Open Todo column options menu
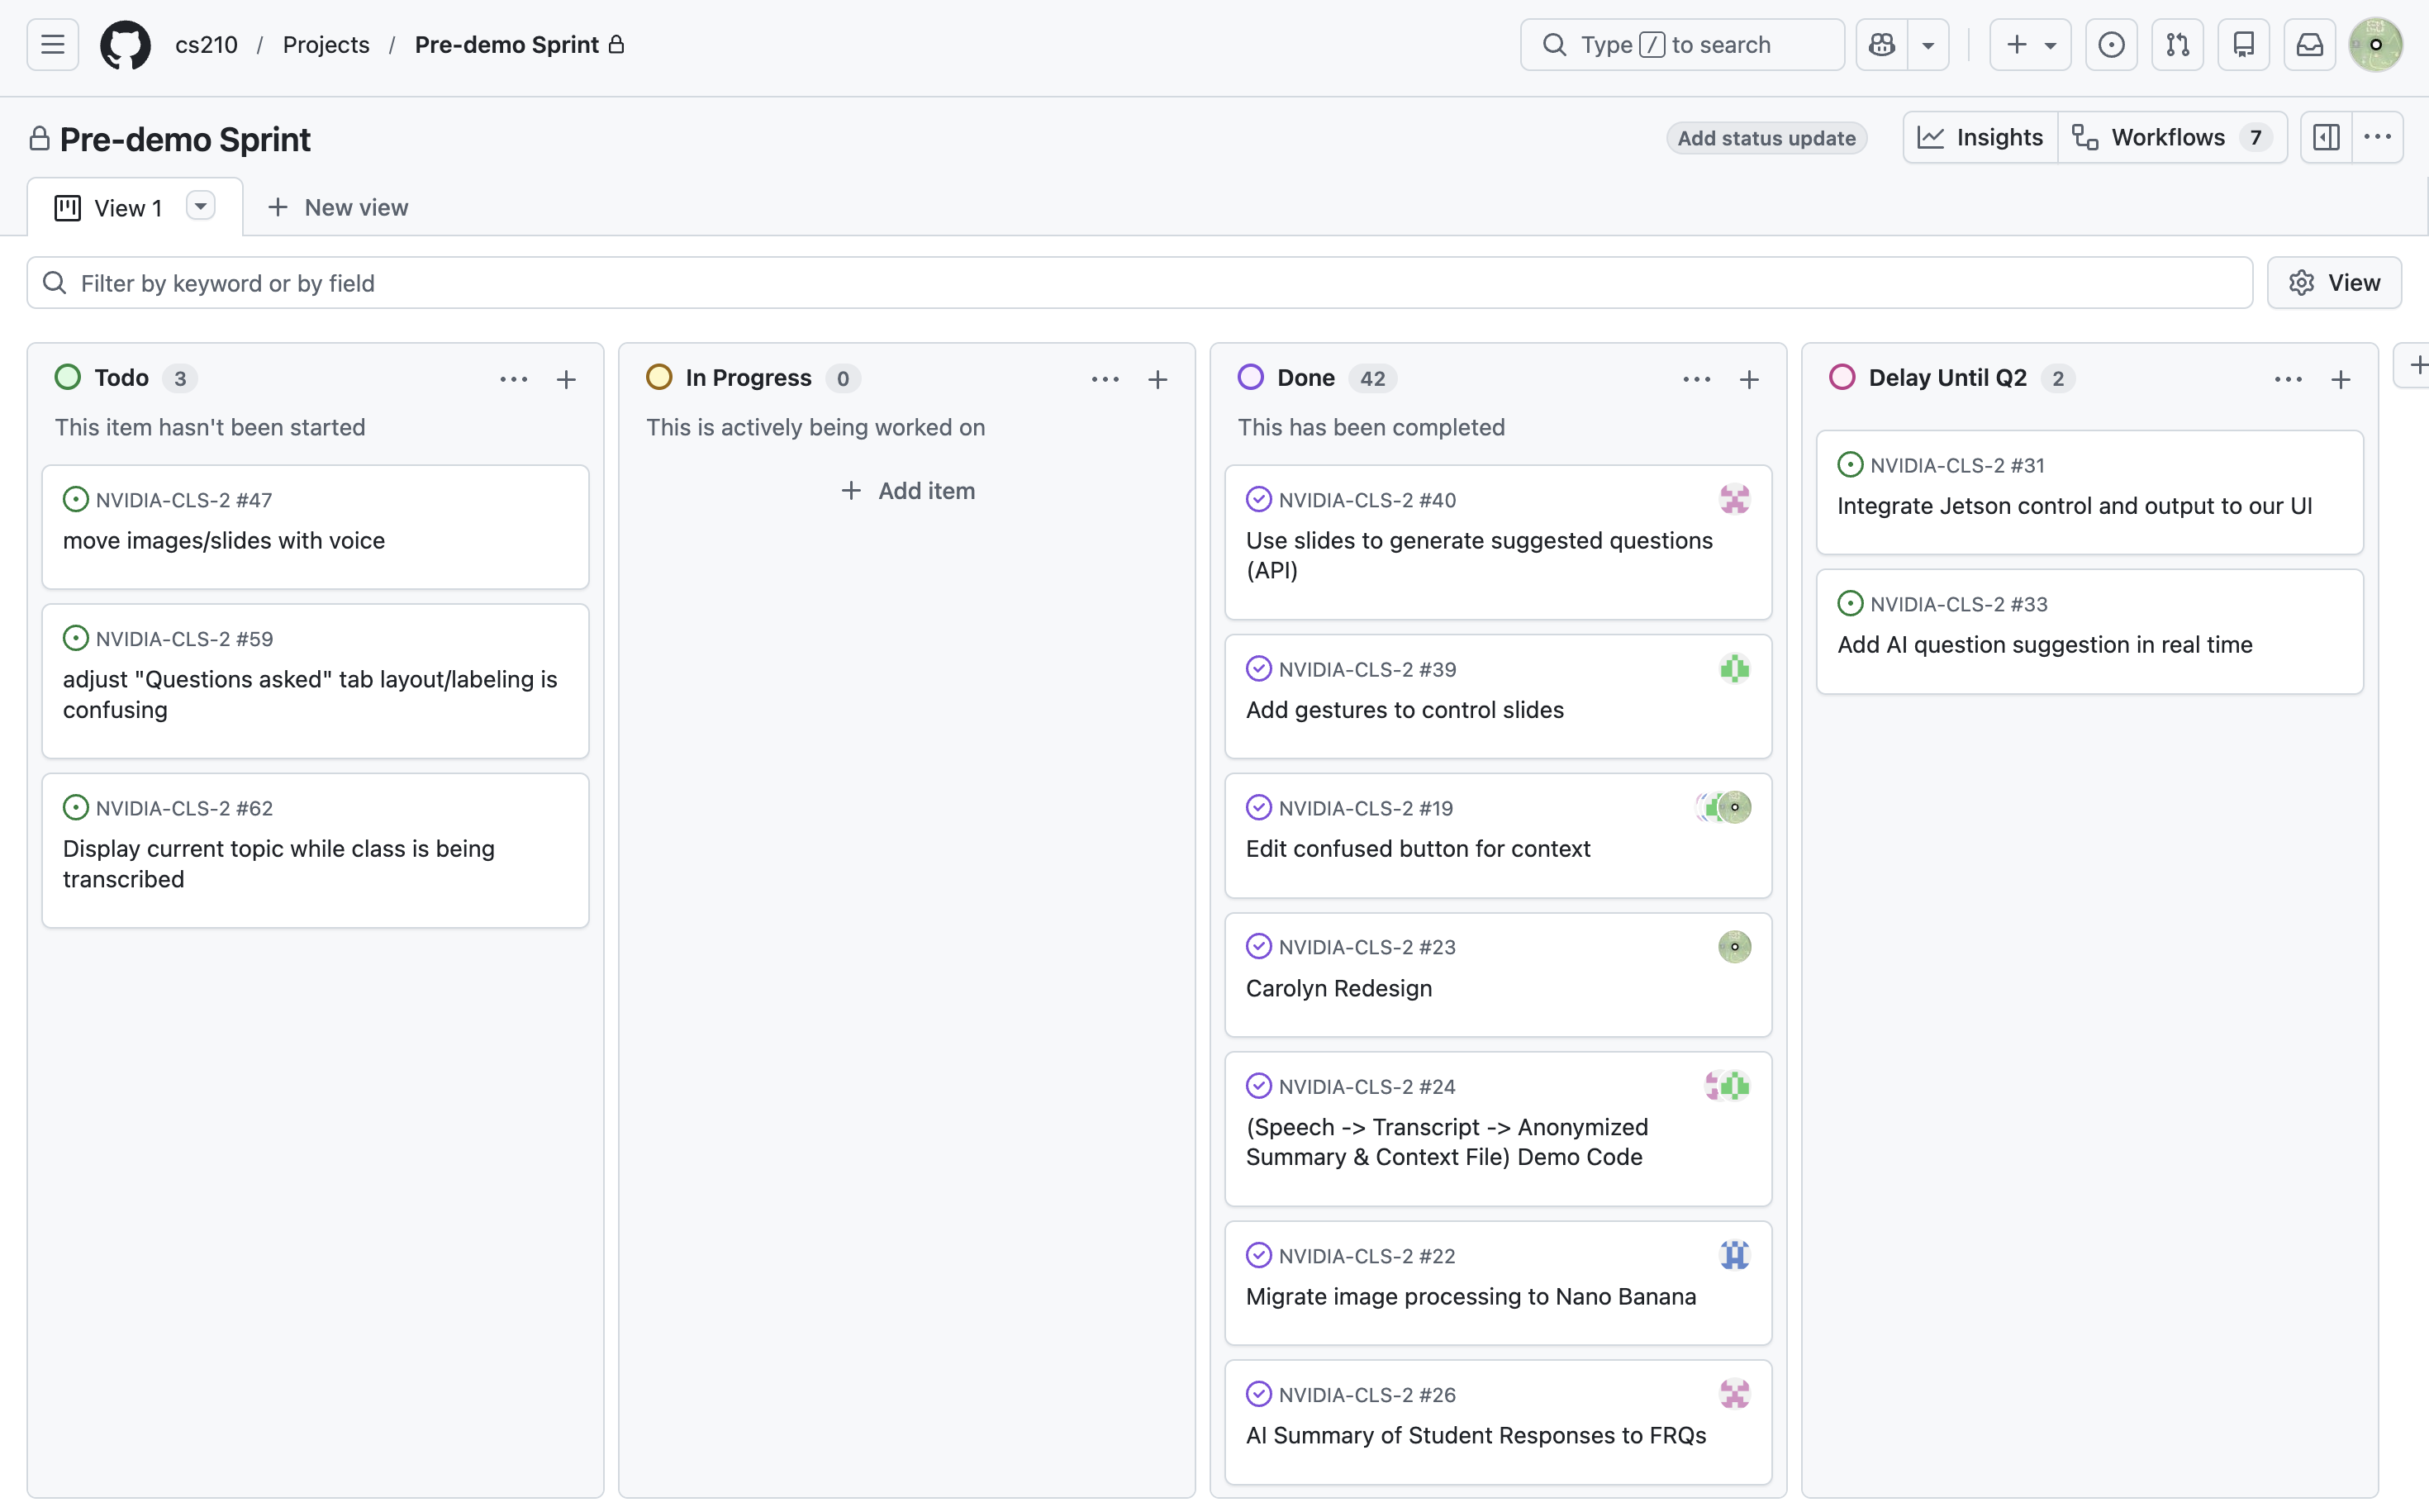This screenshot has width=2429, height=1512. tap(514, 379)
